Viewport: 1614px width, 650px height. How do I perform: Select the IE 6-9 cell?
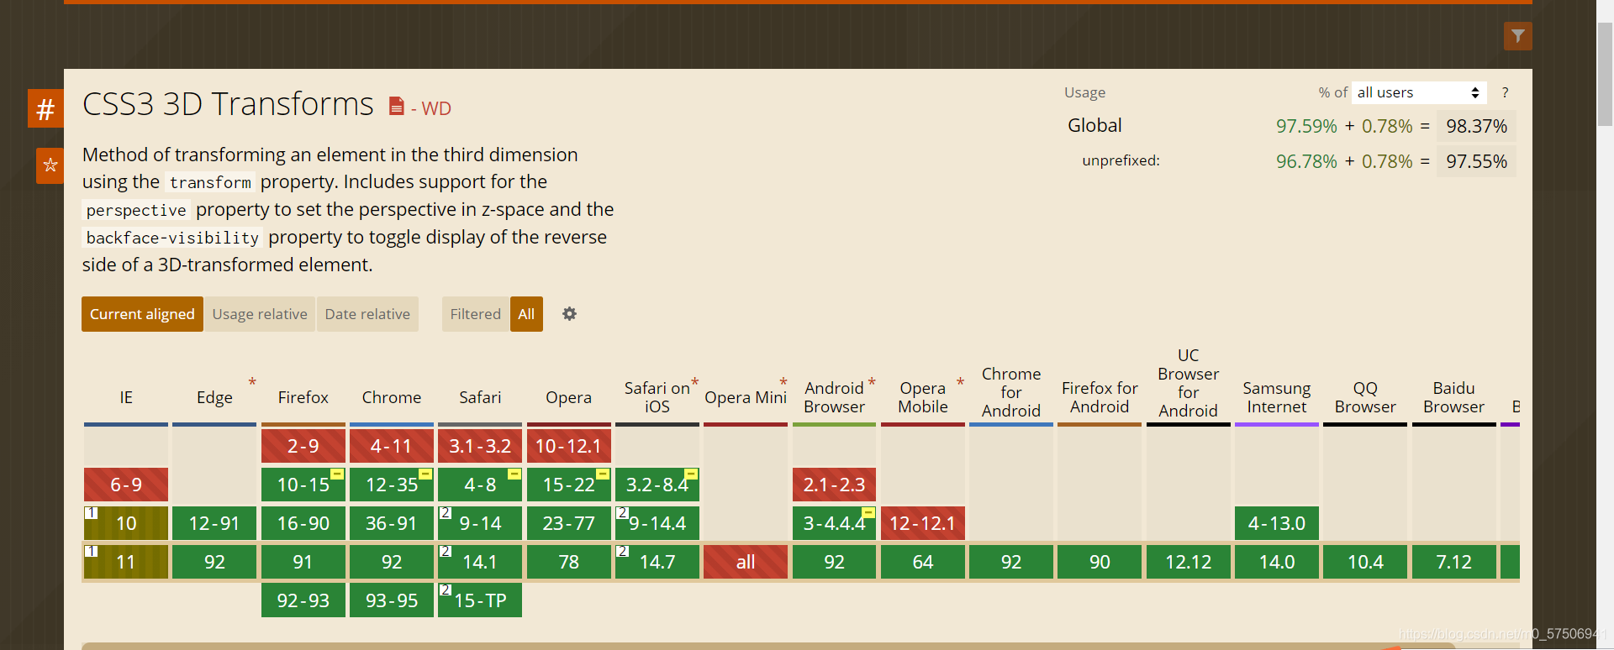[126, 485]
